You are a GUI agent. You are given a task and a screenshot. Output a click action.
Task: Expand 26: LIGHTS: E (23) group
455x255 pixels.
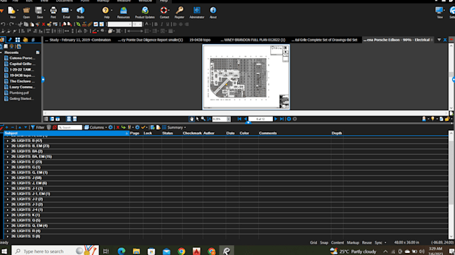(8, 162)
